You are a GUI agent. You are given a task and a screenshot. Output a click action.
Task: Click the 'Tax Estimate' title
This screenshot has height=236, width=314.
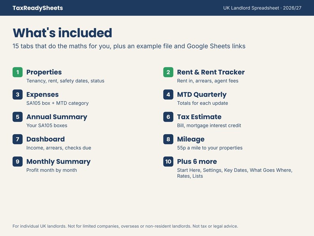point(199,117)
